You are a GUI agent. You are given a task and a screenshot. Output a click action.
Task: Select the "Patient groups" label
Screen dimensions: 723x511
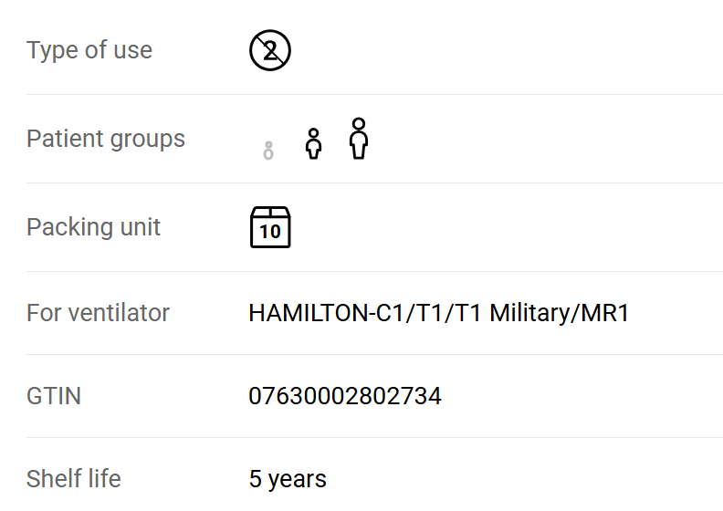(x=106, y=139)
